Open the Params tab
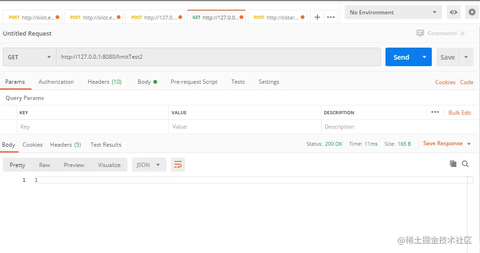Viewport: 480px width, 253px height. coord(15,82)
